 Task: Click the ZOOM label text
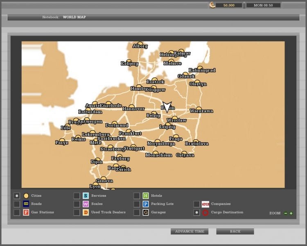[275, 213]
